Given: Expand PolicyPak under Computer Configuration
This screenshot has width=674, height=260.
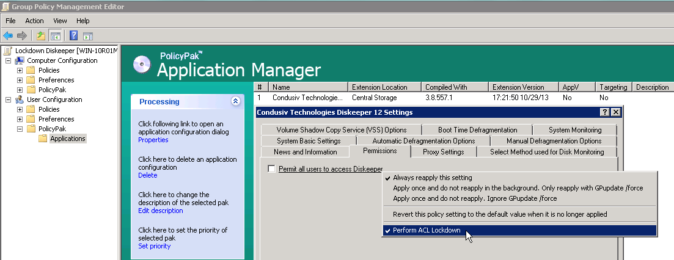Looking at the screenshot, I should tap(20, 90).
